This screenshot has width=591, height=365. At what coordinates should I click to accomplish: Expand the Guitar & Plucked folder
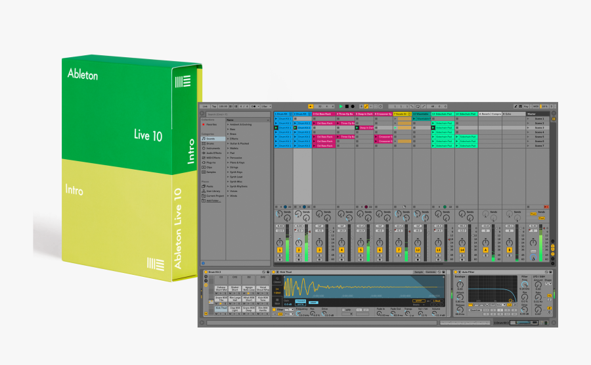pyautogui.click(x=228, y=144)
